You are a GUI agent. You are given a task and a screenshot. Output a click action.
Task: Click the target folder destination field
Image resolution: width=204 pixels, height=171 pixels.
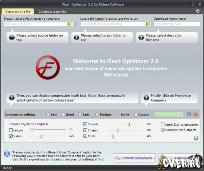(116, 24)
